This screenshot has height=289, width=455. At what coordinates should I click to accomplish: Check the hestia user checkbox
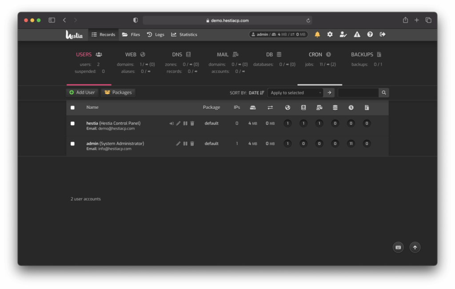72,123
